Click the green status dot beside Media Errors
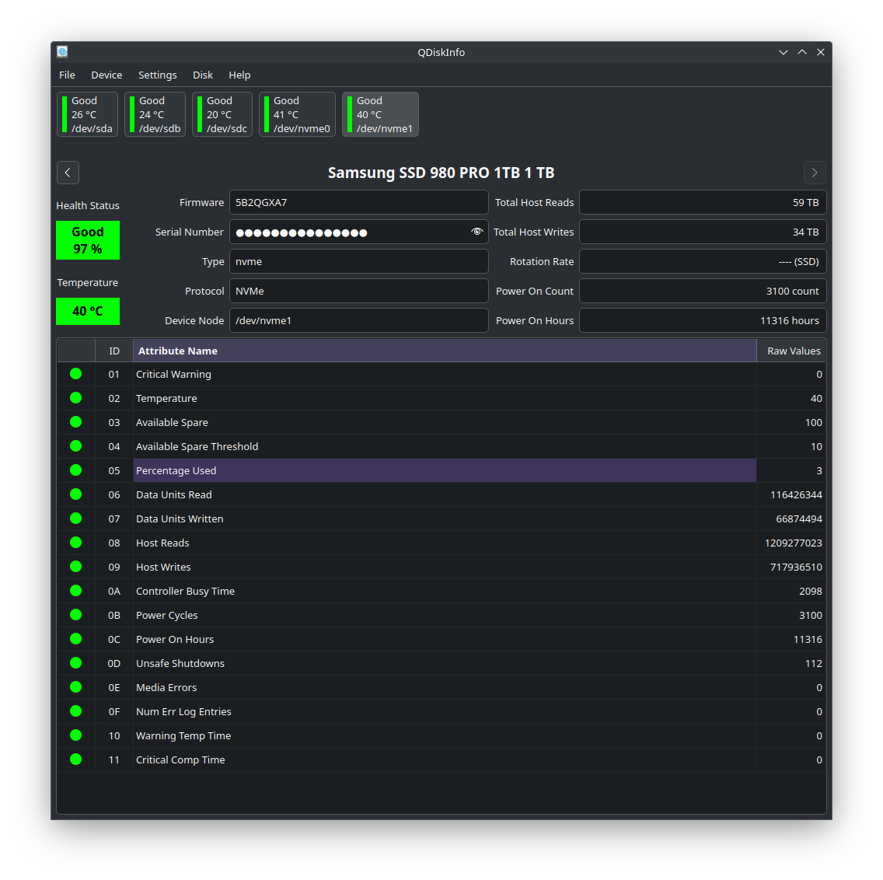This screenshot has width=883, height=880. [x=75, y=686]
